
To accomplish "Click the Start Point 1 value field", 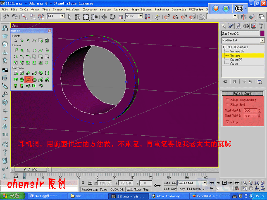I will [x=250, y=111].
